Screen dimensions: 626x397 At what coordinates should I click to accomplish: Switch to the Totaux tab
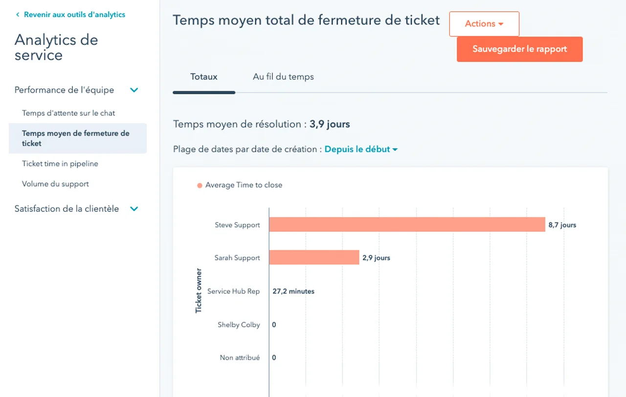click(x=204, y=77)
